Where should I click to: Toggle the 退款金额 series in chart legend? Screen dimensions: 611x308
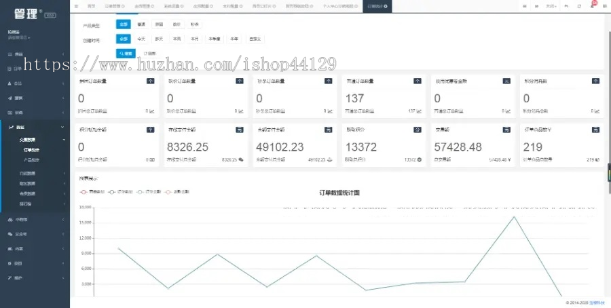pos(177,191)
